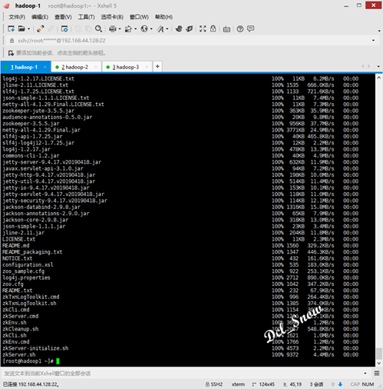Viewport: 383px width, 389px height.
Task: Toggle fullscreen with the expand-arrows icon
Action: click(x=203, y=28)
